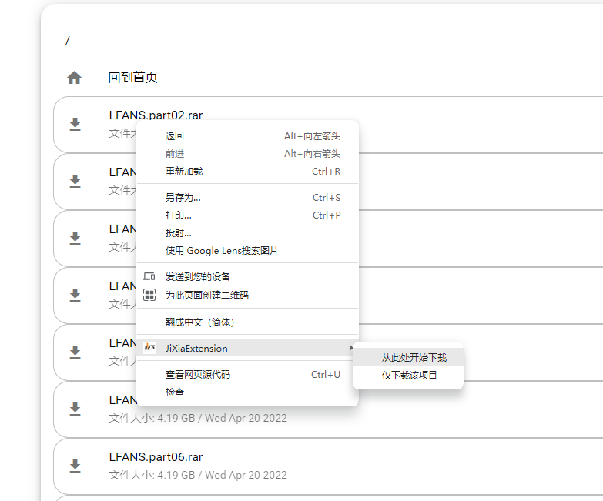Click download icon of the fifth file row
The image size is (603, 501).
pos(75,352)
